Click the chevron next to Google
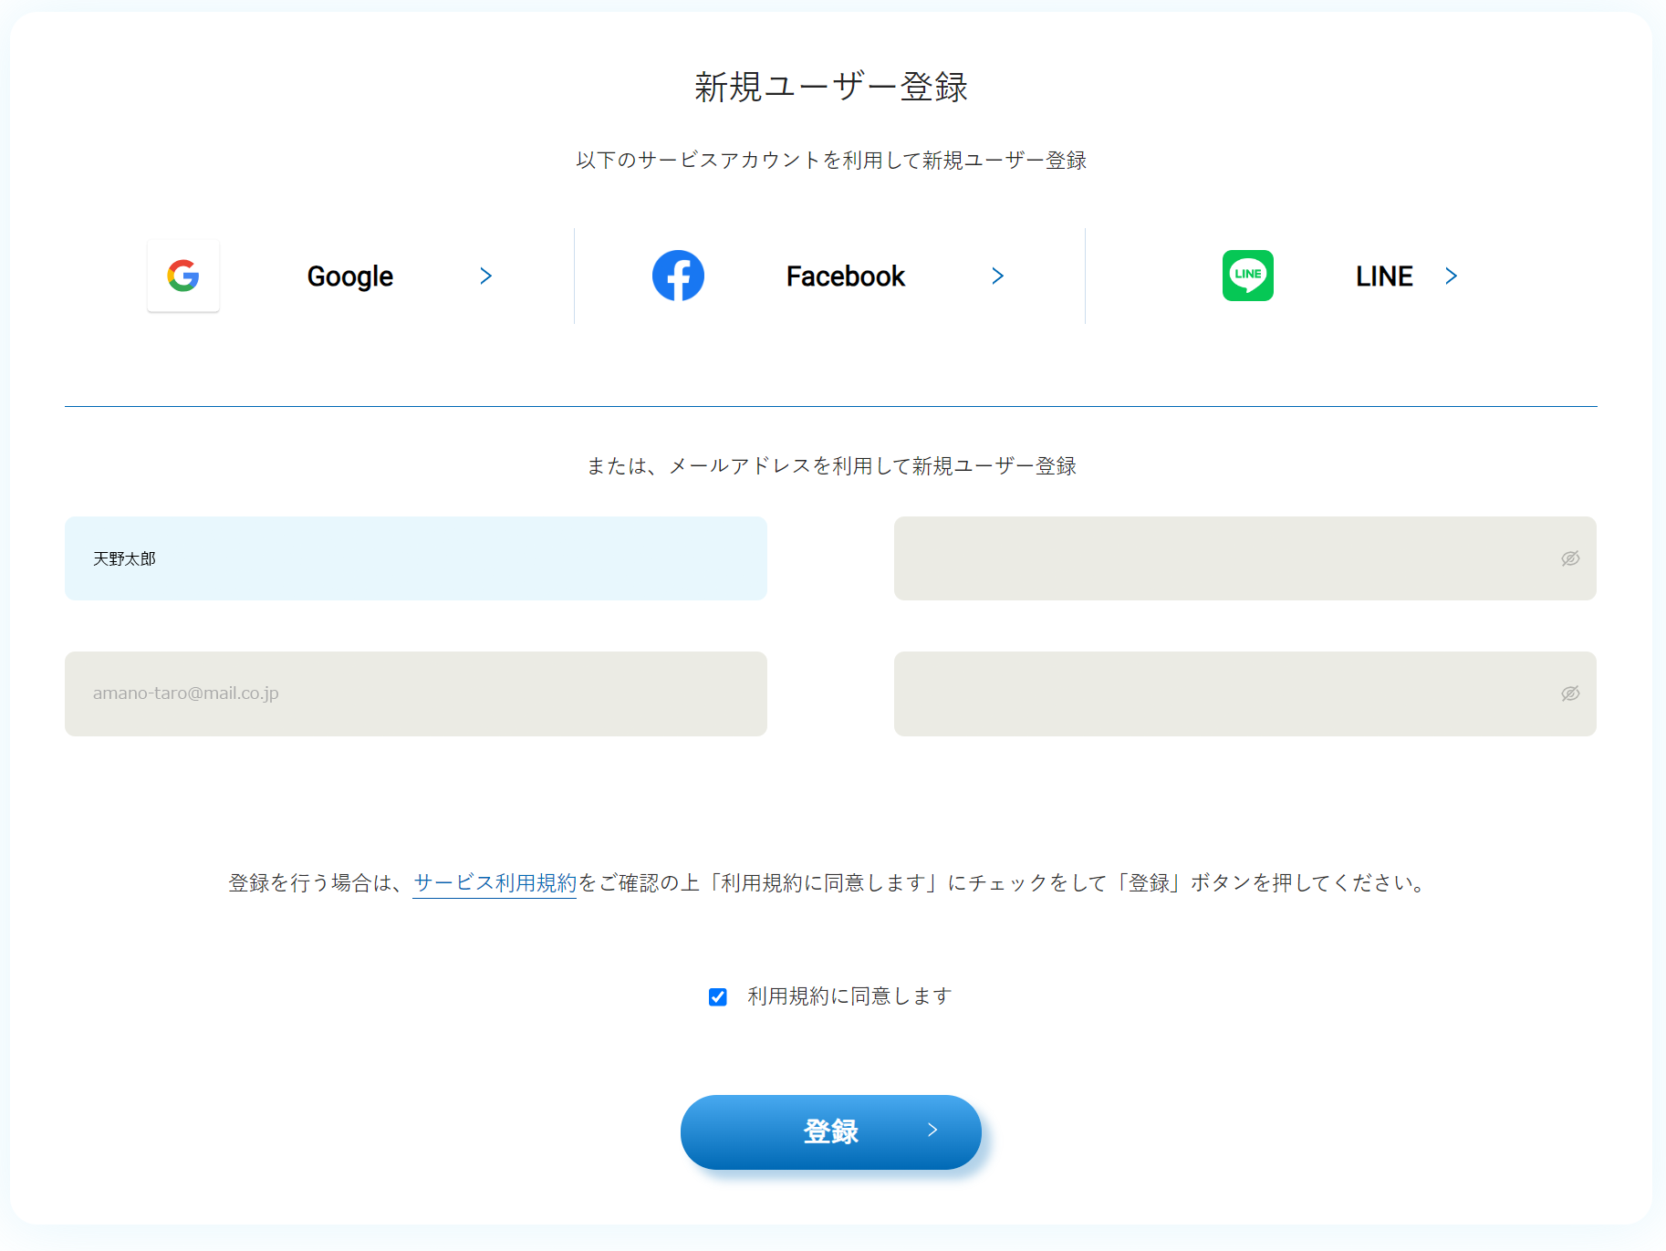Viewport: 1666px width, 1251px height. click(486, 276)
